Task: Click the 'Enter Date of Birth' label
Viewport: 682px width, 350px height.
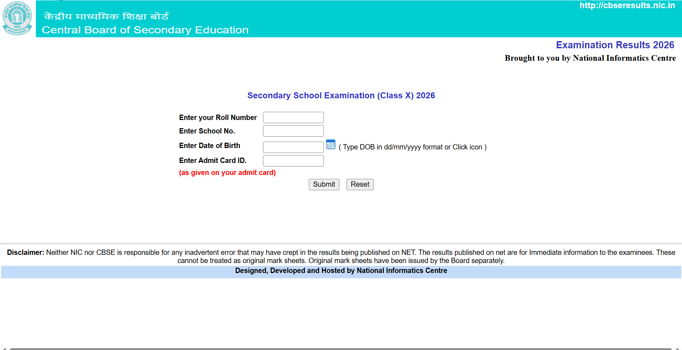Action: coord(209,146)
